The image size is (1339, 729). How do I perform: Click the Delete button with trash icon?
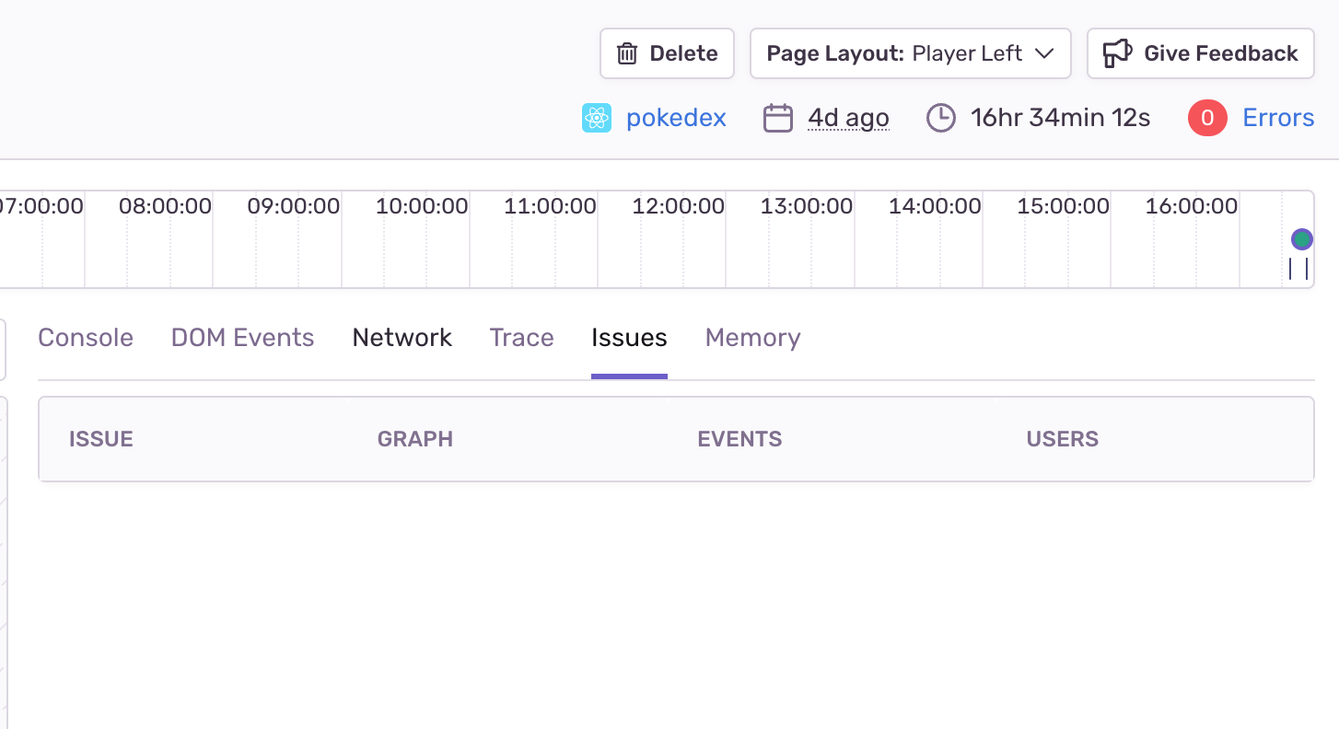(x=667, y=53)
